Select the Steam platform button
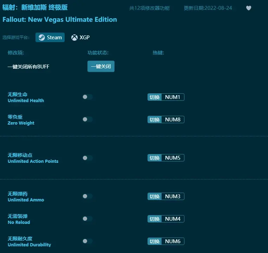The width and height of the screenshot is (268, 253). tap(50, 38)
